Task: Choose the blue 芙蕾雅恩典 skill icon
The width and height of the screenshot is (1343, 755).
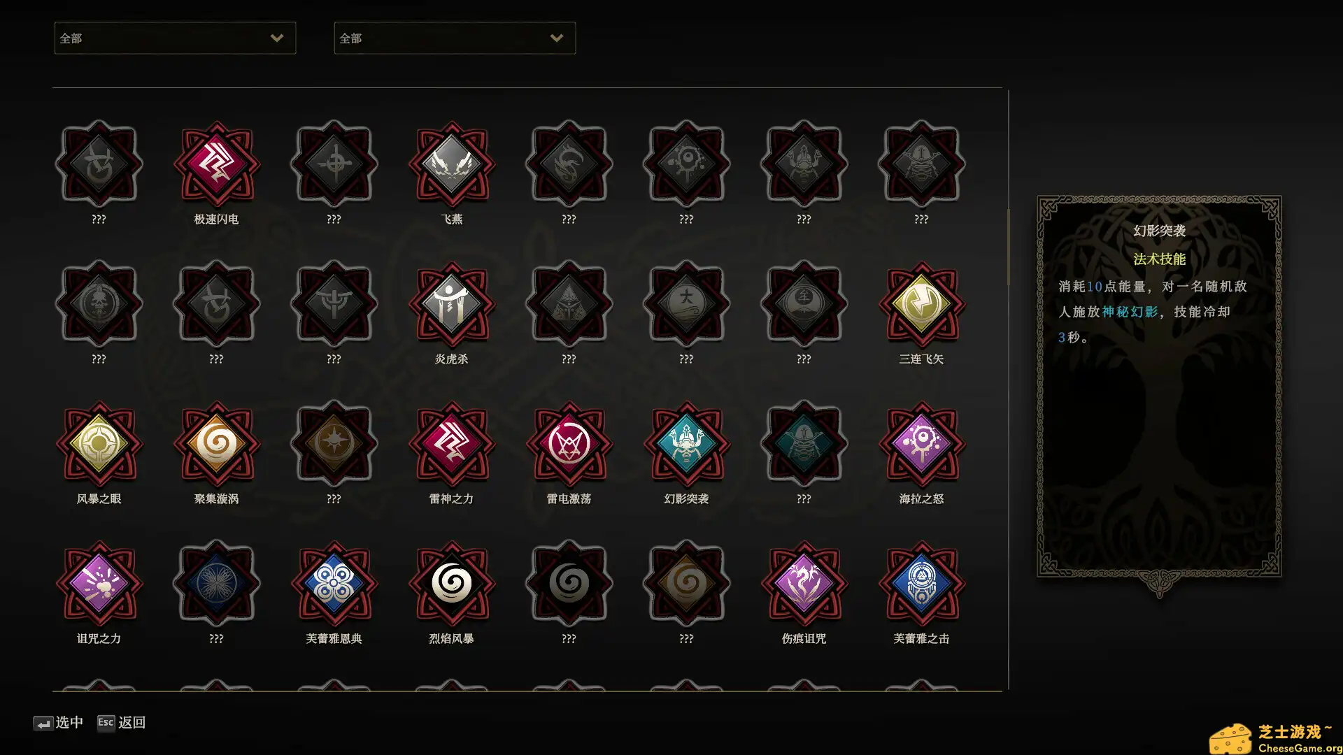Action: click(x=334, y=583)
